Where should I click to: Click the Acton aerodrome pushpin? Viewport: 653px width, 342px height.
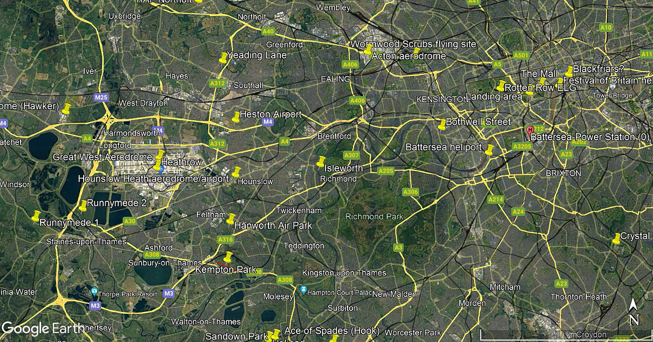pyautogui.click(x=368, y=50)
